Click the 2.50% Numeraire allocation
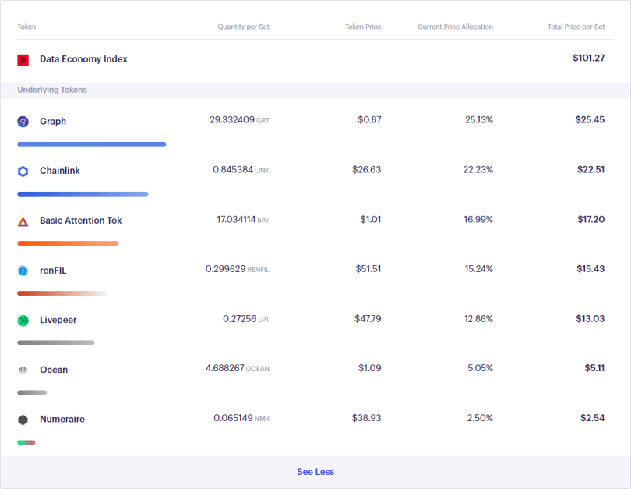This screenshot has height=489, width=631. [480, 418]
